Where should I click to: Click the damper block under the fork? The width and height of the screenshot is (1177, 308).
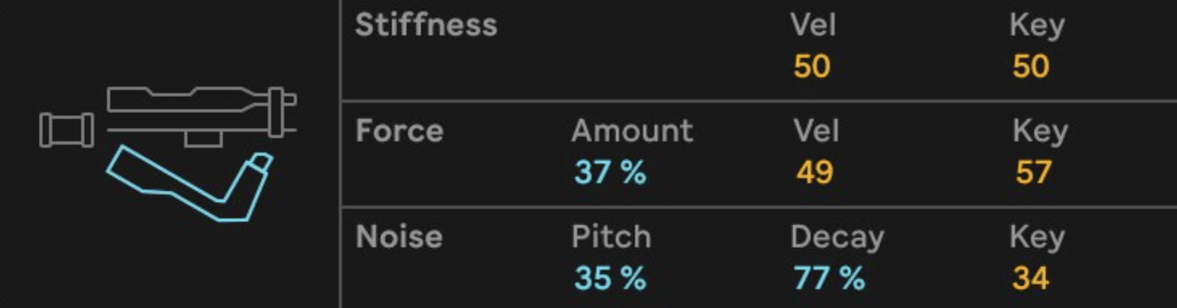coord(203,138)
